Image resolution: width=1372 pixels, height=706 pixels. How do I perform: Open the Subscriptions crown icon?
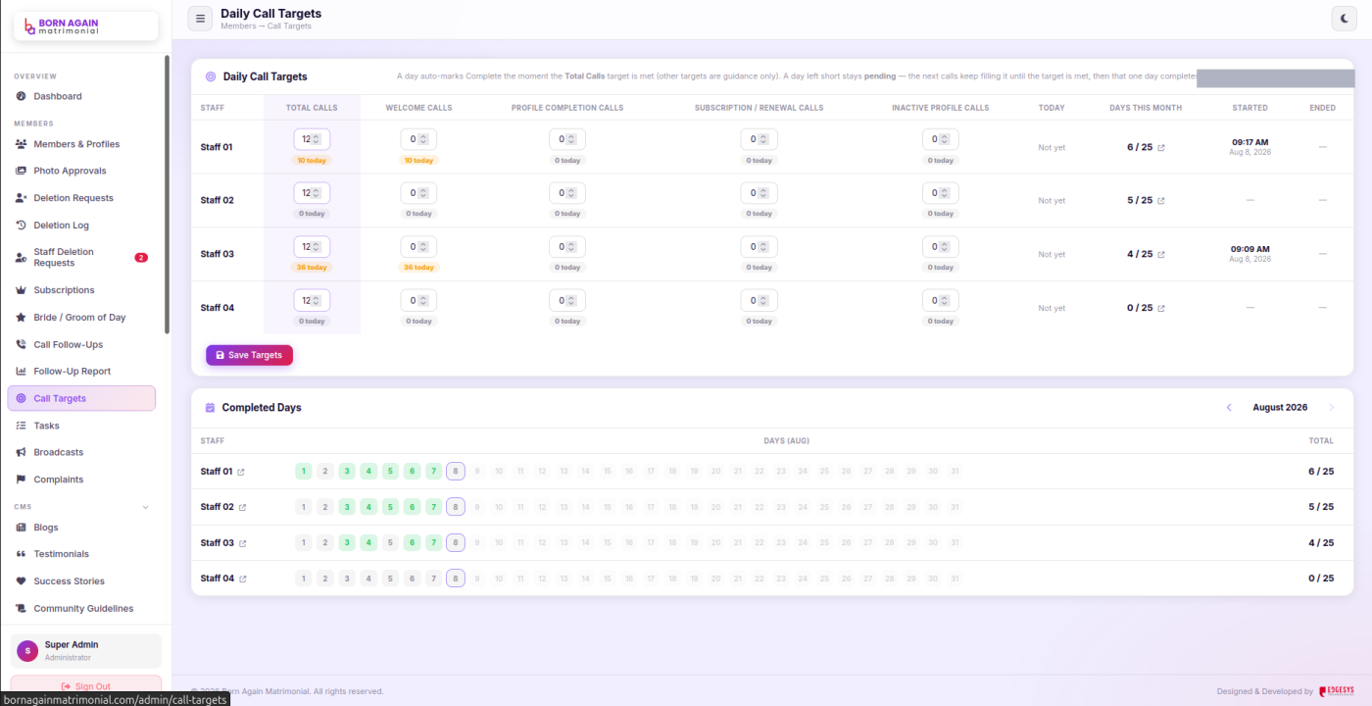22,290
